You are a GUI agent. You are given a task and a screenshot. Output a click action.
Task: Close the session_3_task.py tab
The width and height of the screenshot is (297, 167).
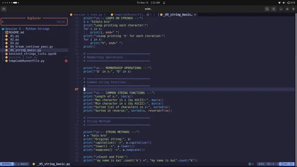(105, 14)
